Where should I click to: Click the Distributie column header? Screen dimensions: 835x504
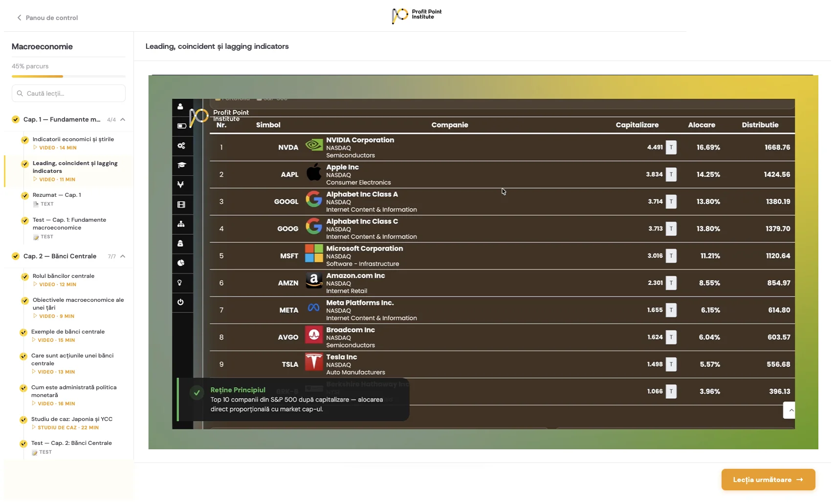(760, 125)
